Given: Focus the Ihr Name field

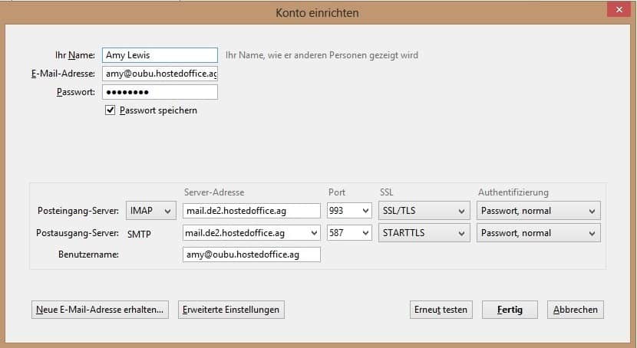Looking at the screenshot, I should (160, 55).
